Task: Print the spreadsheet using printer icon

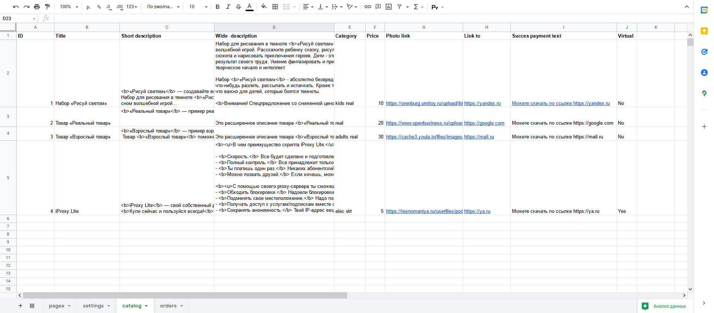Action: click(x=37, y=7)
